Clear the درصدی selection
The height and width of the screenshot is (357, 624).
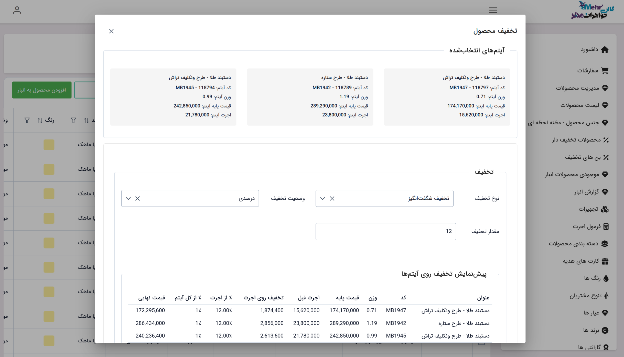click(x=138, y=199)
